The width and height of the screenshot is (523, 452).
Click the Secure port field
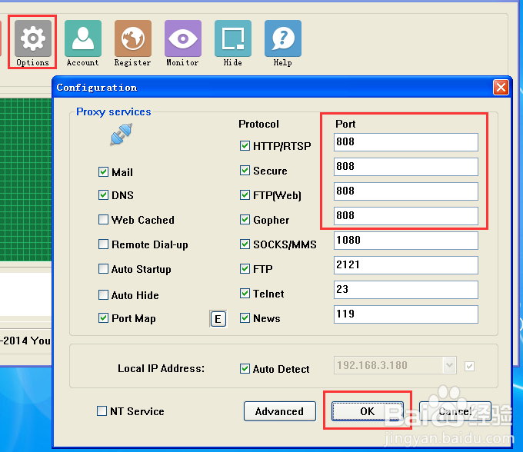pos(406,167)
